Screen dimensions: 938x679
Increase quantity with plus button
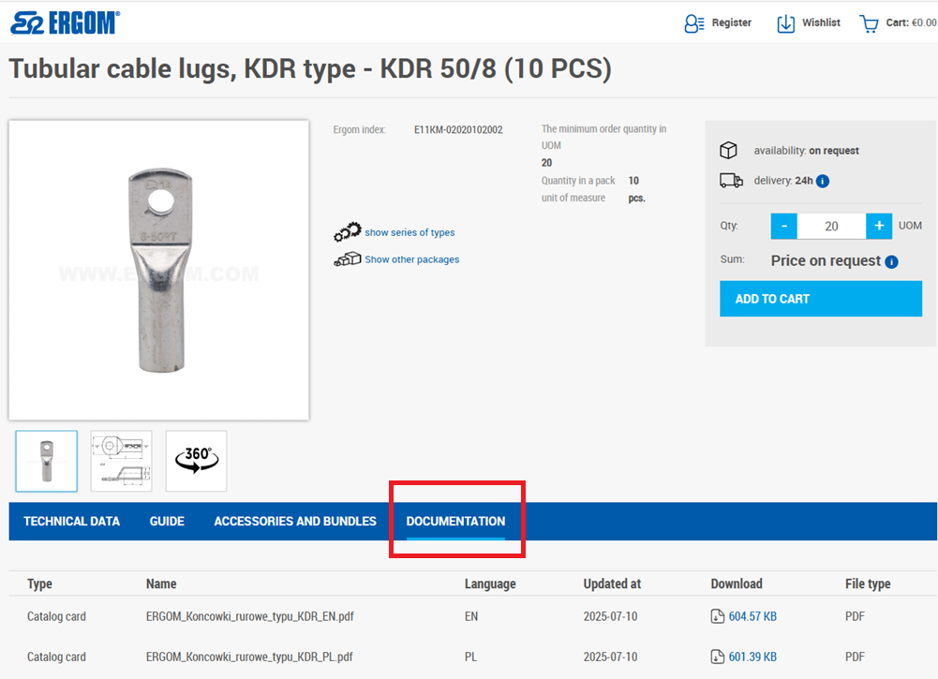(879, 226)
